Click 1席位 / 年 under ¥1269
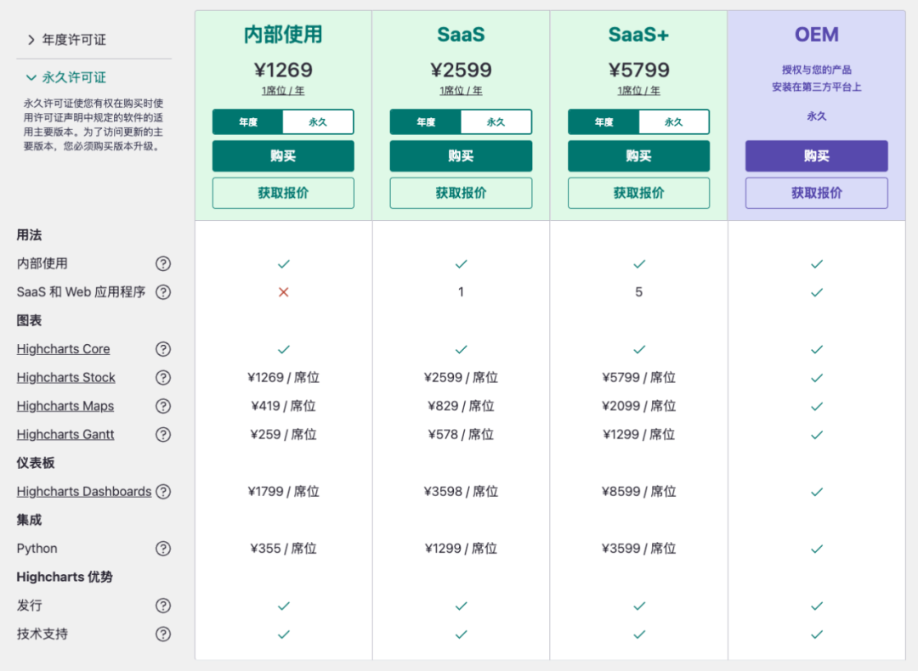This screenshot has height=671, width=918. [283, 91]
